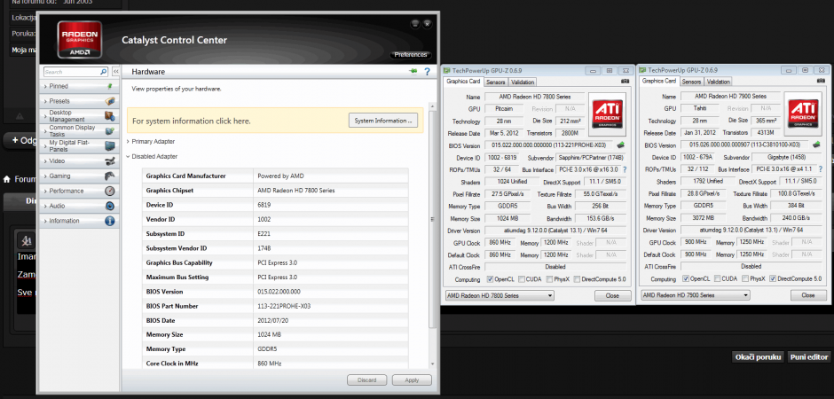Click the Gaming controller icon
Screen dimensions: 834x399
click(x=110, y=176)
